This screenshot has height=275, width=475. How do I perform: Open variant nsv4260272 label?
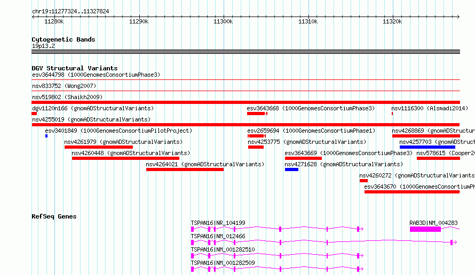tap(417, 175)
